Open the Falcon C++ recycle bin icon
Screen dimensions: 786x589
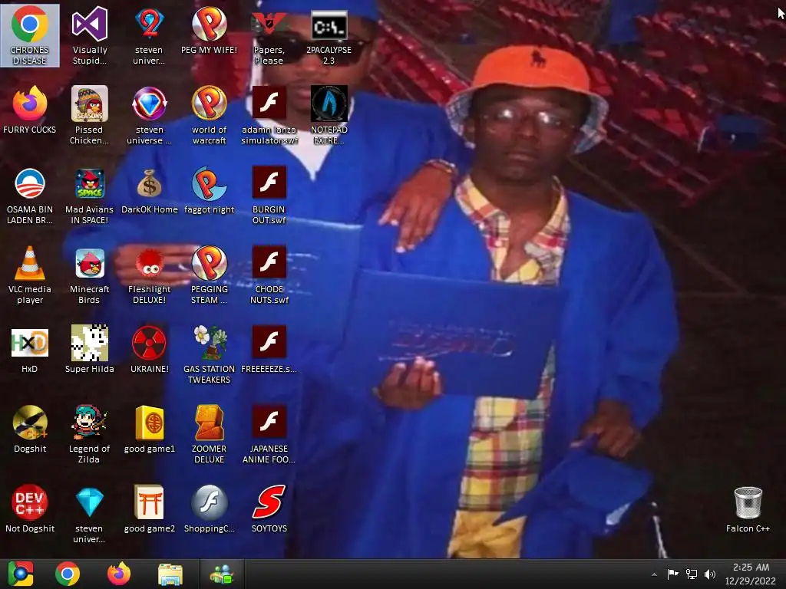(x=748, y=508)
